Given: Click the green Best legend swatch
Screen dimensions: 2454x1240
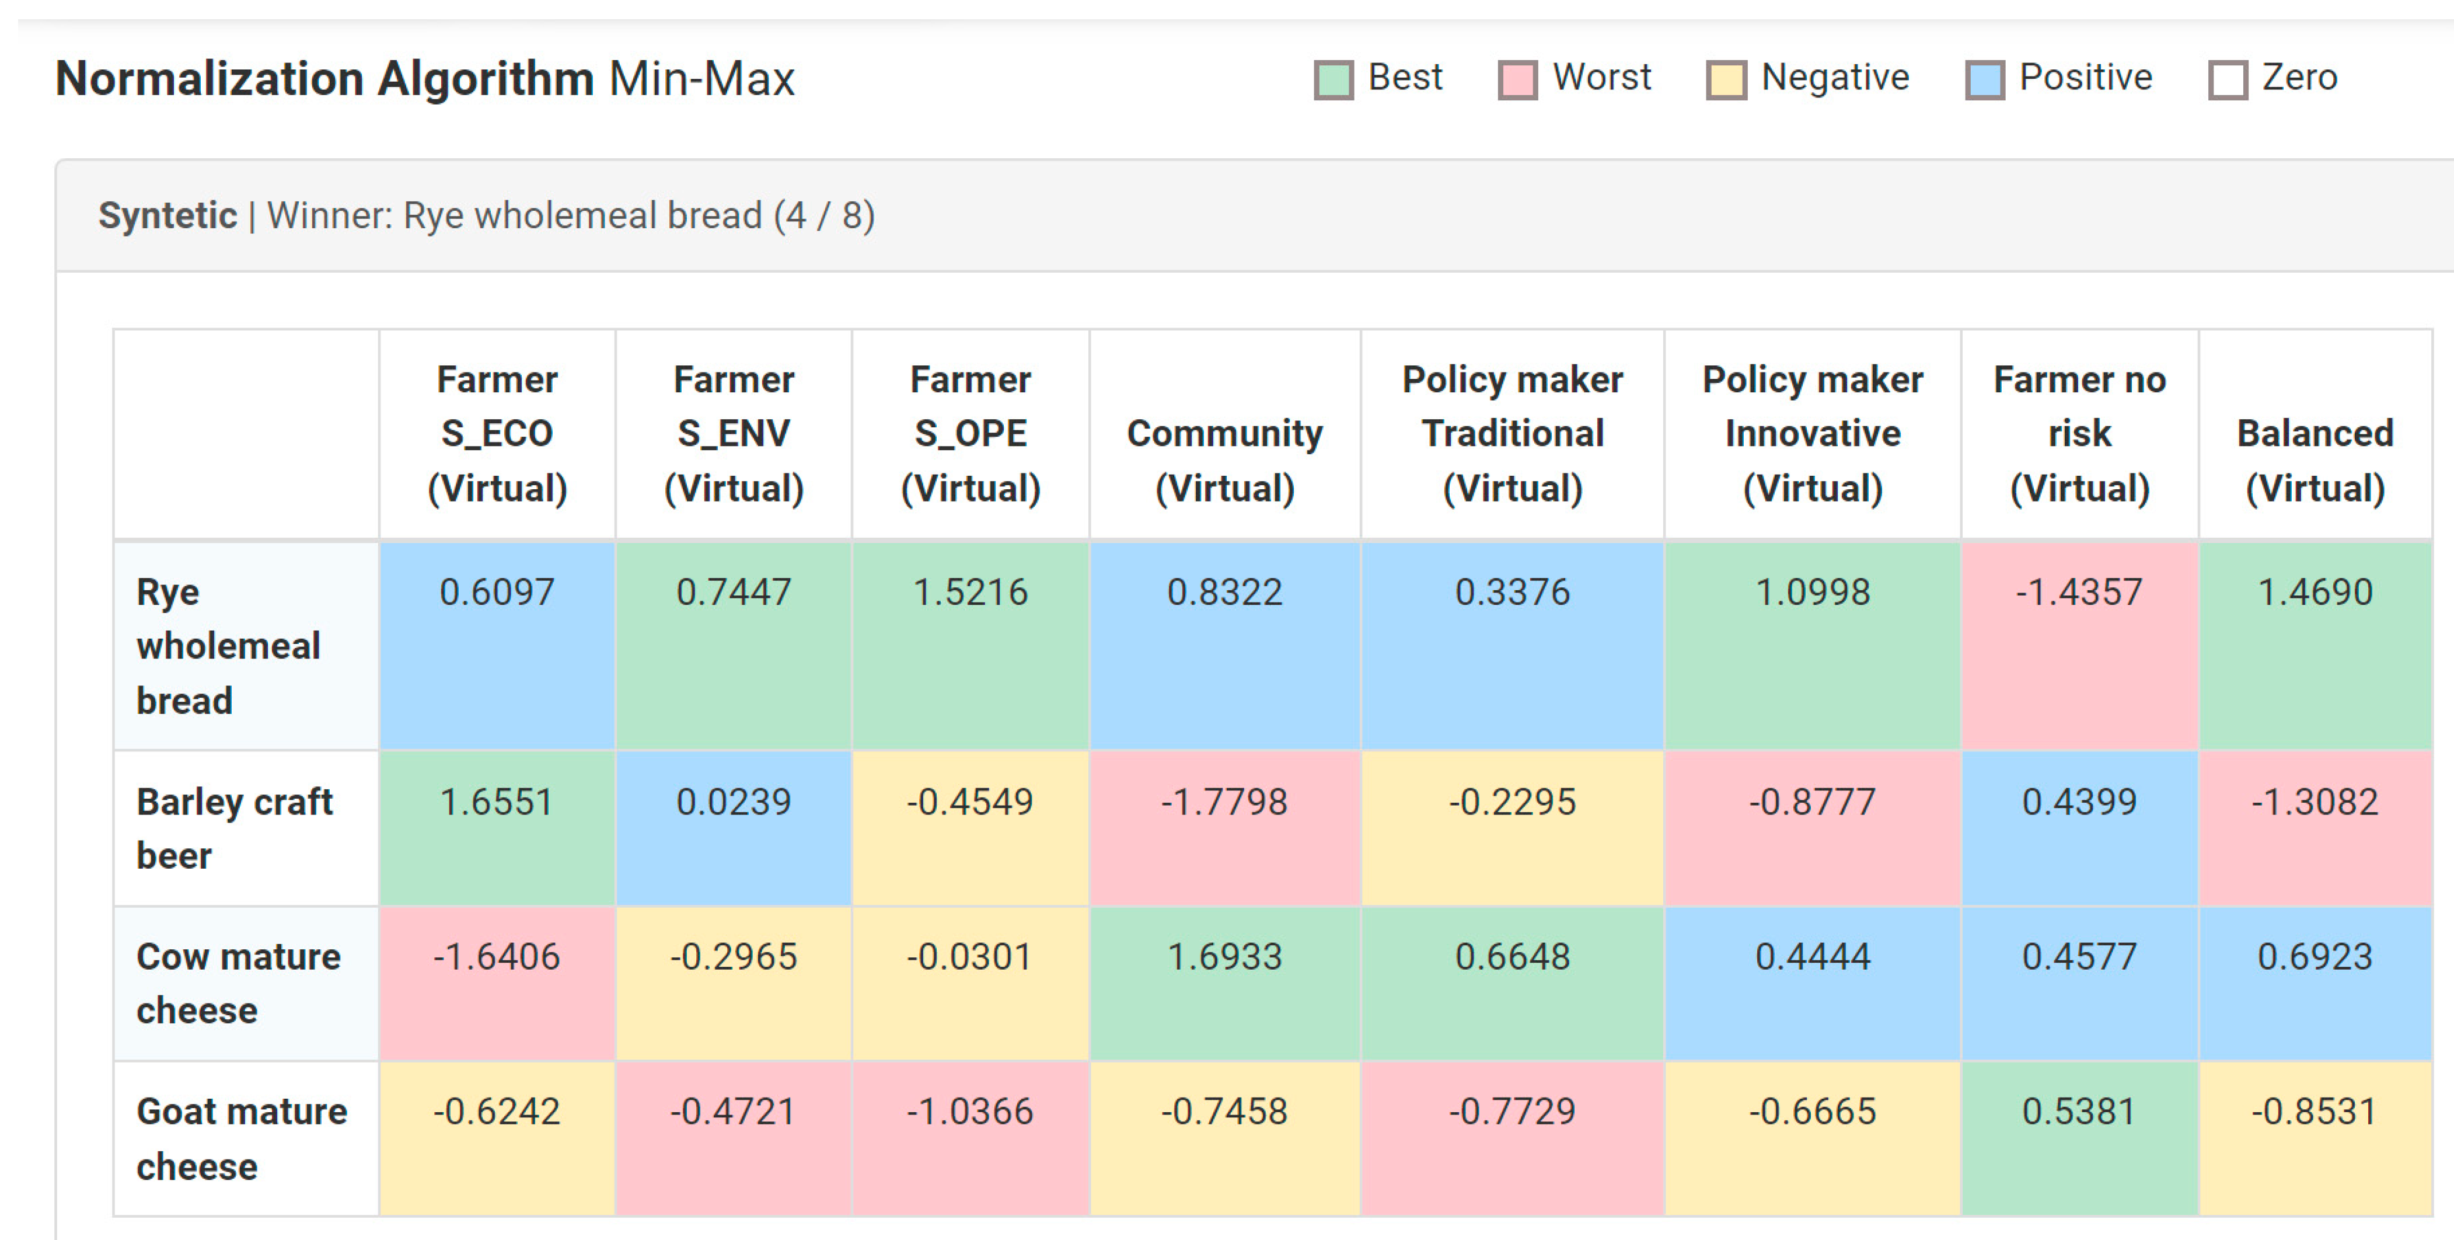Looking at the screenshot, I should [x=1333, y=80].
